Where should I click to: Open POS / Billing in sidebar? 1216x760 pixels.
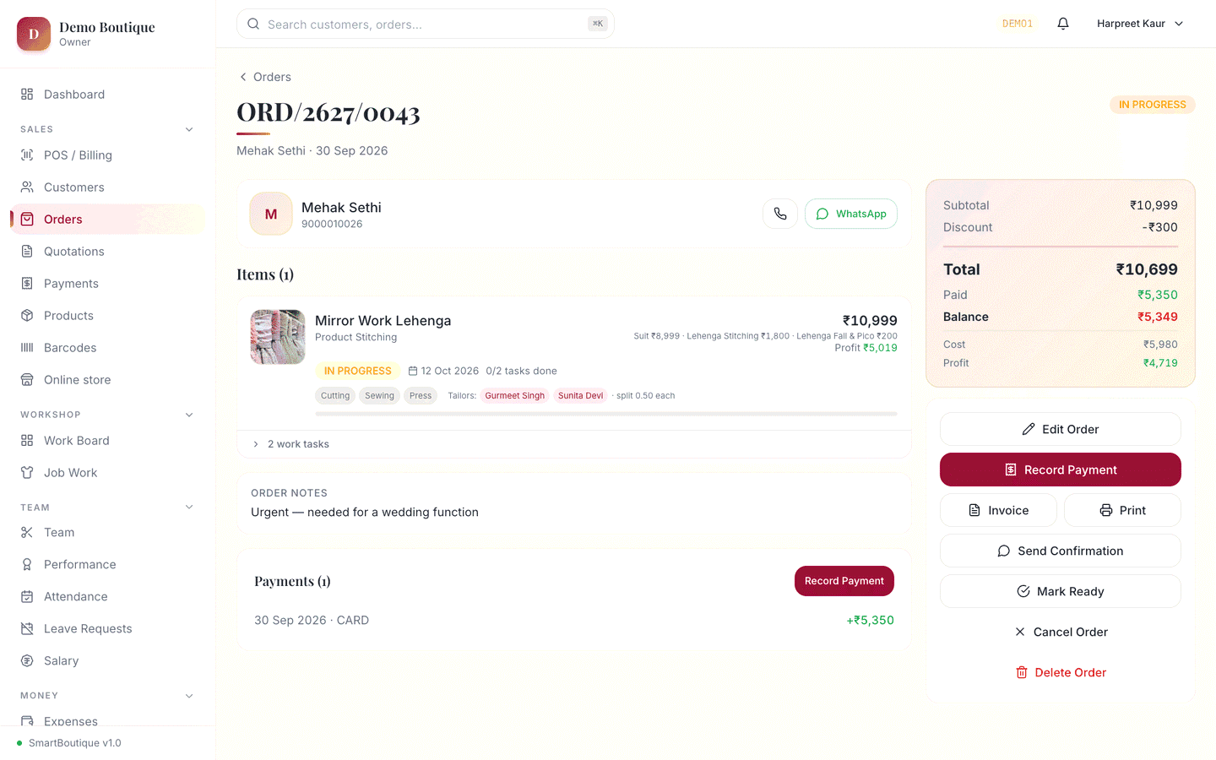[x=107, y=155]
